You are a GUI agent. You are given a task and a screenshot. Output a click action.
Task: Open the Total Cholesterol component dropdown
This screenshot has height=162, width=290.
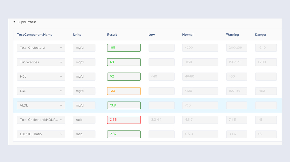click(x=41, y=48)
